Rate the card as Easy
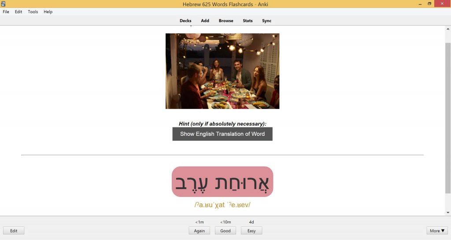 pos(251,230)
